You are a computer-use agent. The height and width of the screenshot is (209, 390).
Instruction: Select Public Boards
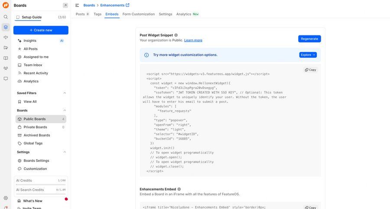tap(41, 119)
